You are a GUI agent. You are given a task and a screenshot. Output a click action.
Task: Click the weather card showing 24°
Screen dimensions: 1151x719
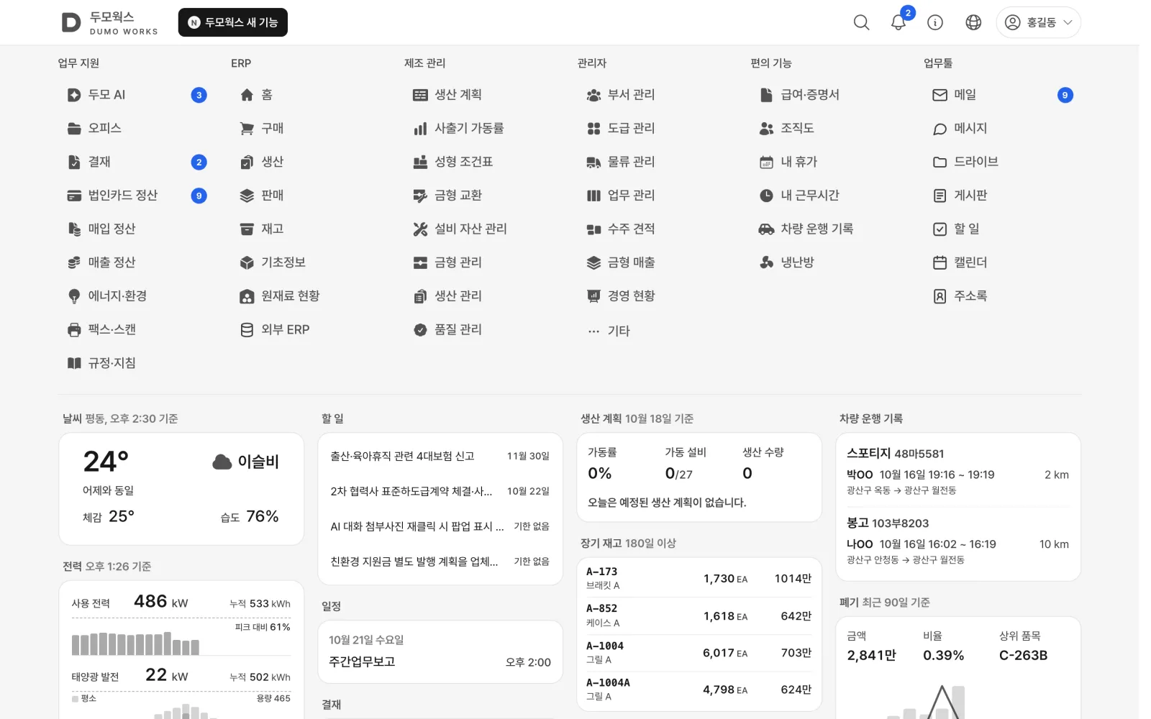pos(181,489)
